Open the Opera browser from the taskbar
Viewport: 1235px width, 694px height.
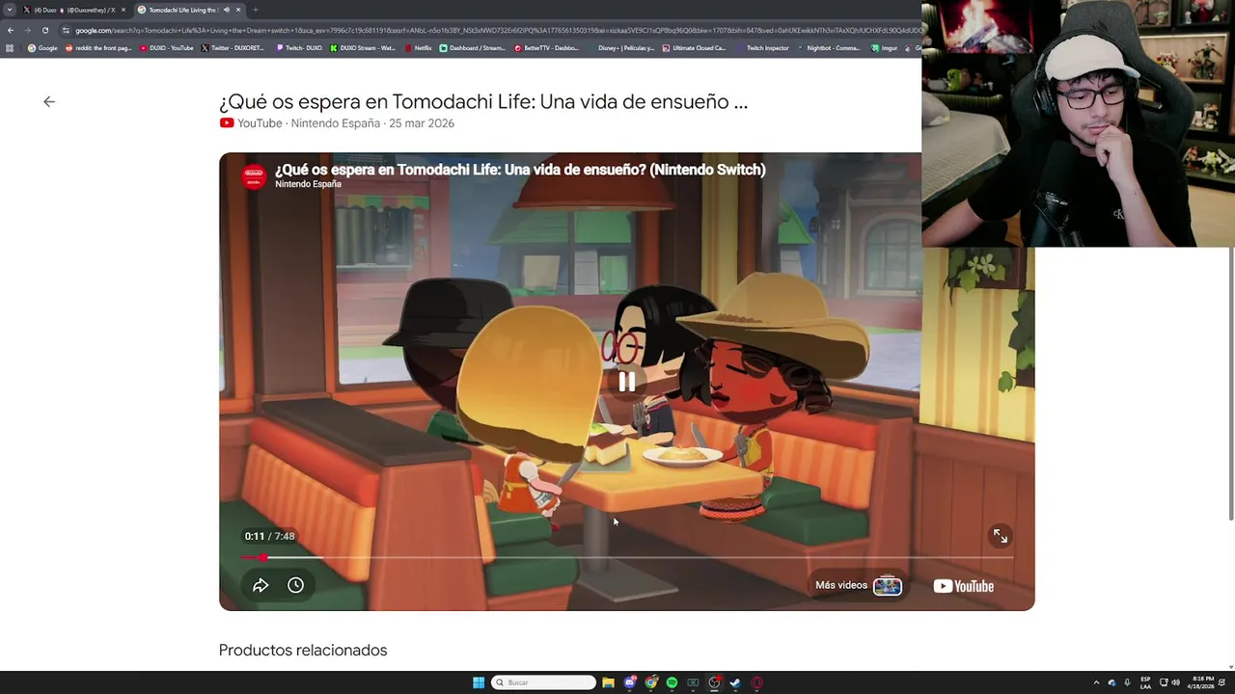[756, 682]
